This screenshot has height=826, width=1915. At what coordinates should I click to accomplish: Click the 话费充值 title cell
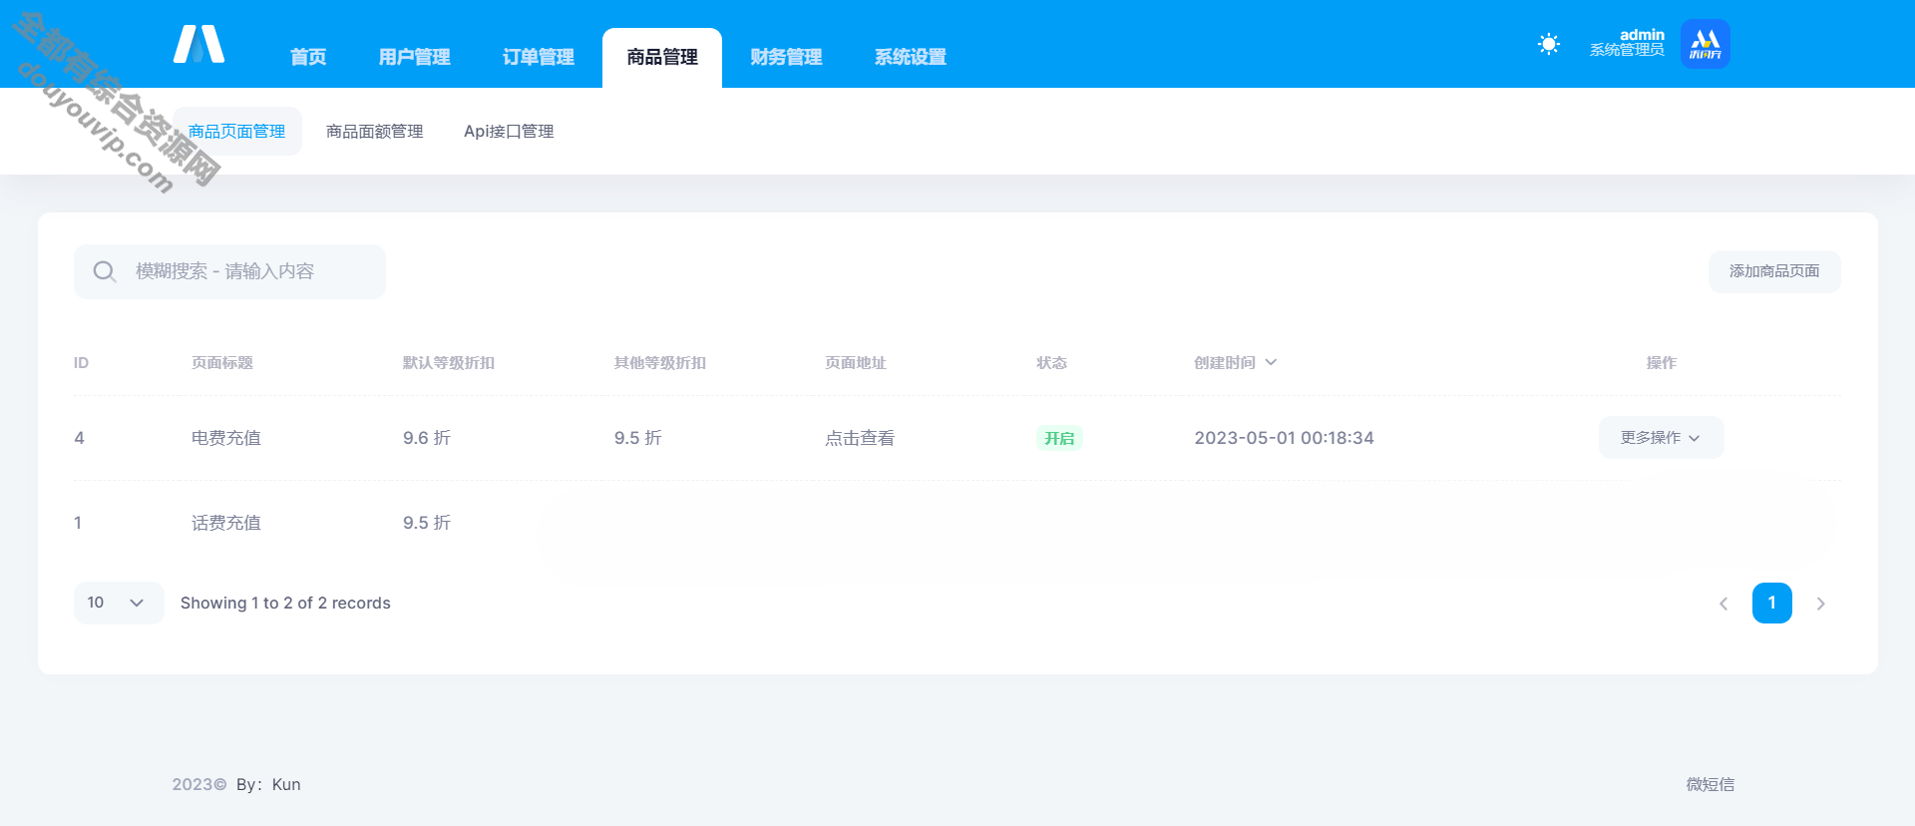(x=226, y=523)
